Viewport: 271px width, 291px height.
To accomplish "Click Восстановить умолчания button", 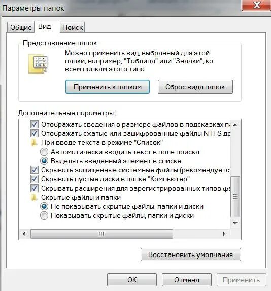I will click(x=191, y=254).
